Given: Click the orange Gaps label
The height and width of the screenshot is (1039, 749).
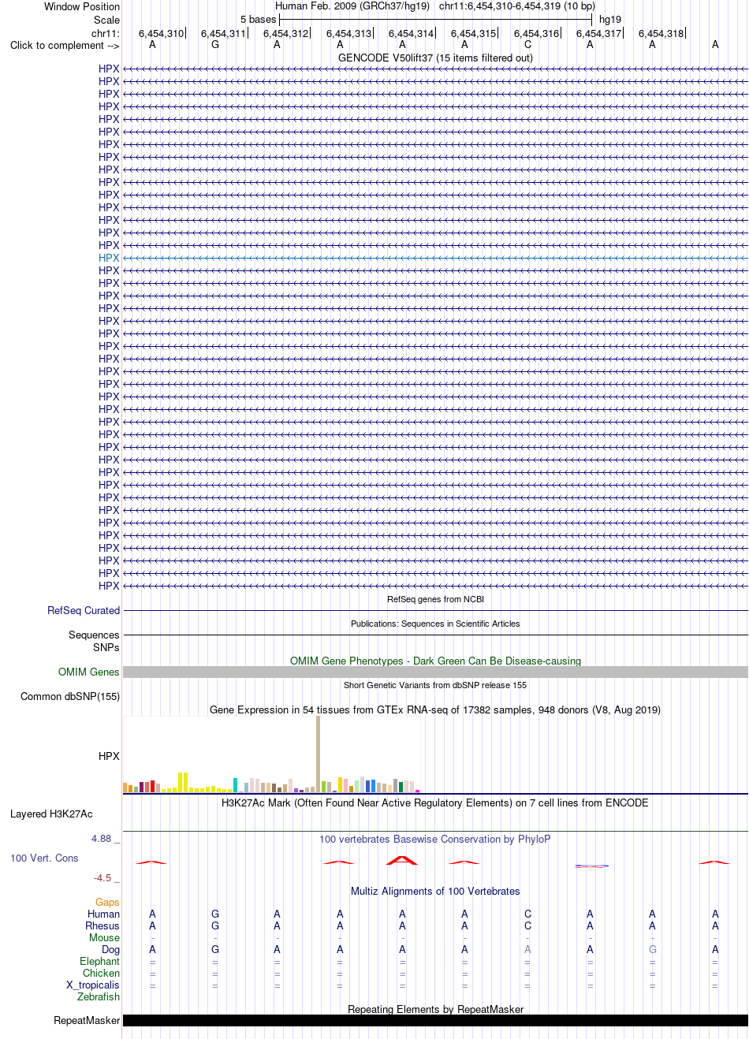Looking at the screenshot, I should click(x=107, y=902).
